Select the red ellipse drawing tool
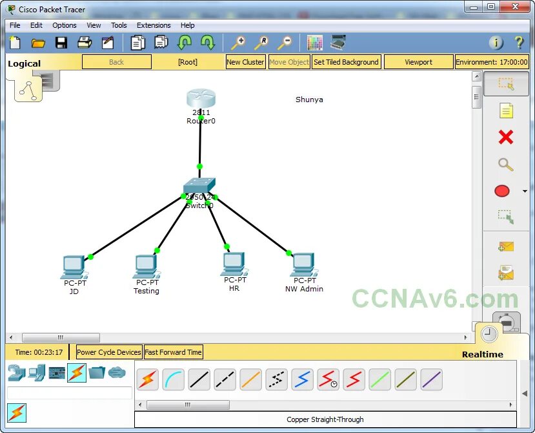 pos(502,191)
